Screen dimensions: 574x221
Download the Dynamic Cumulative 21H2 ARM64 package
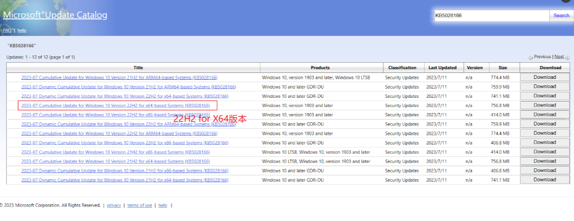pyautogui.click(x=545, y=86)
